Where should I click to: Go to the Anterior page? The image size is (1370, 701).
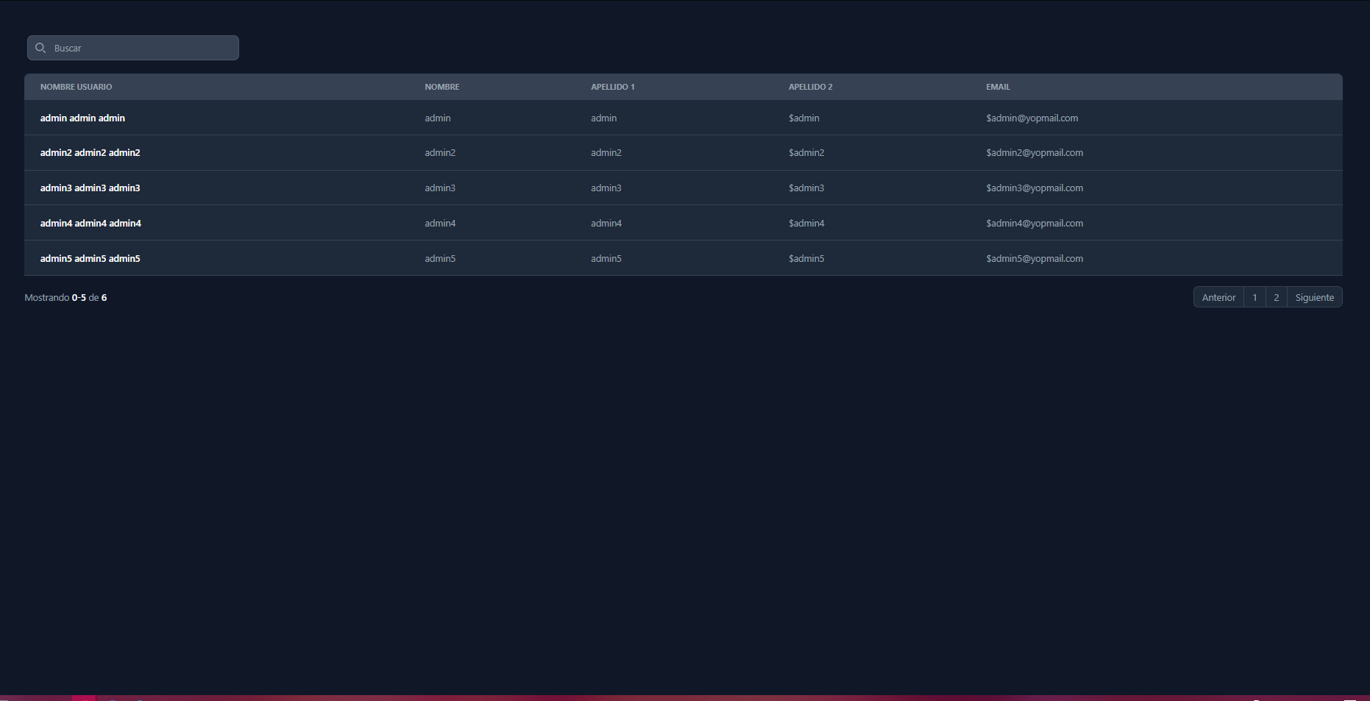click(x=1218, y=297)
